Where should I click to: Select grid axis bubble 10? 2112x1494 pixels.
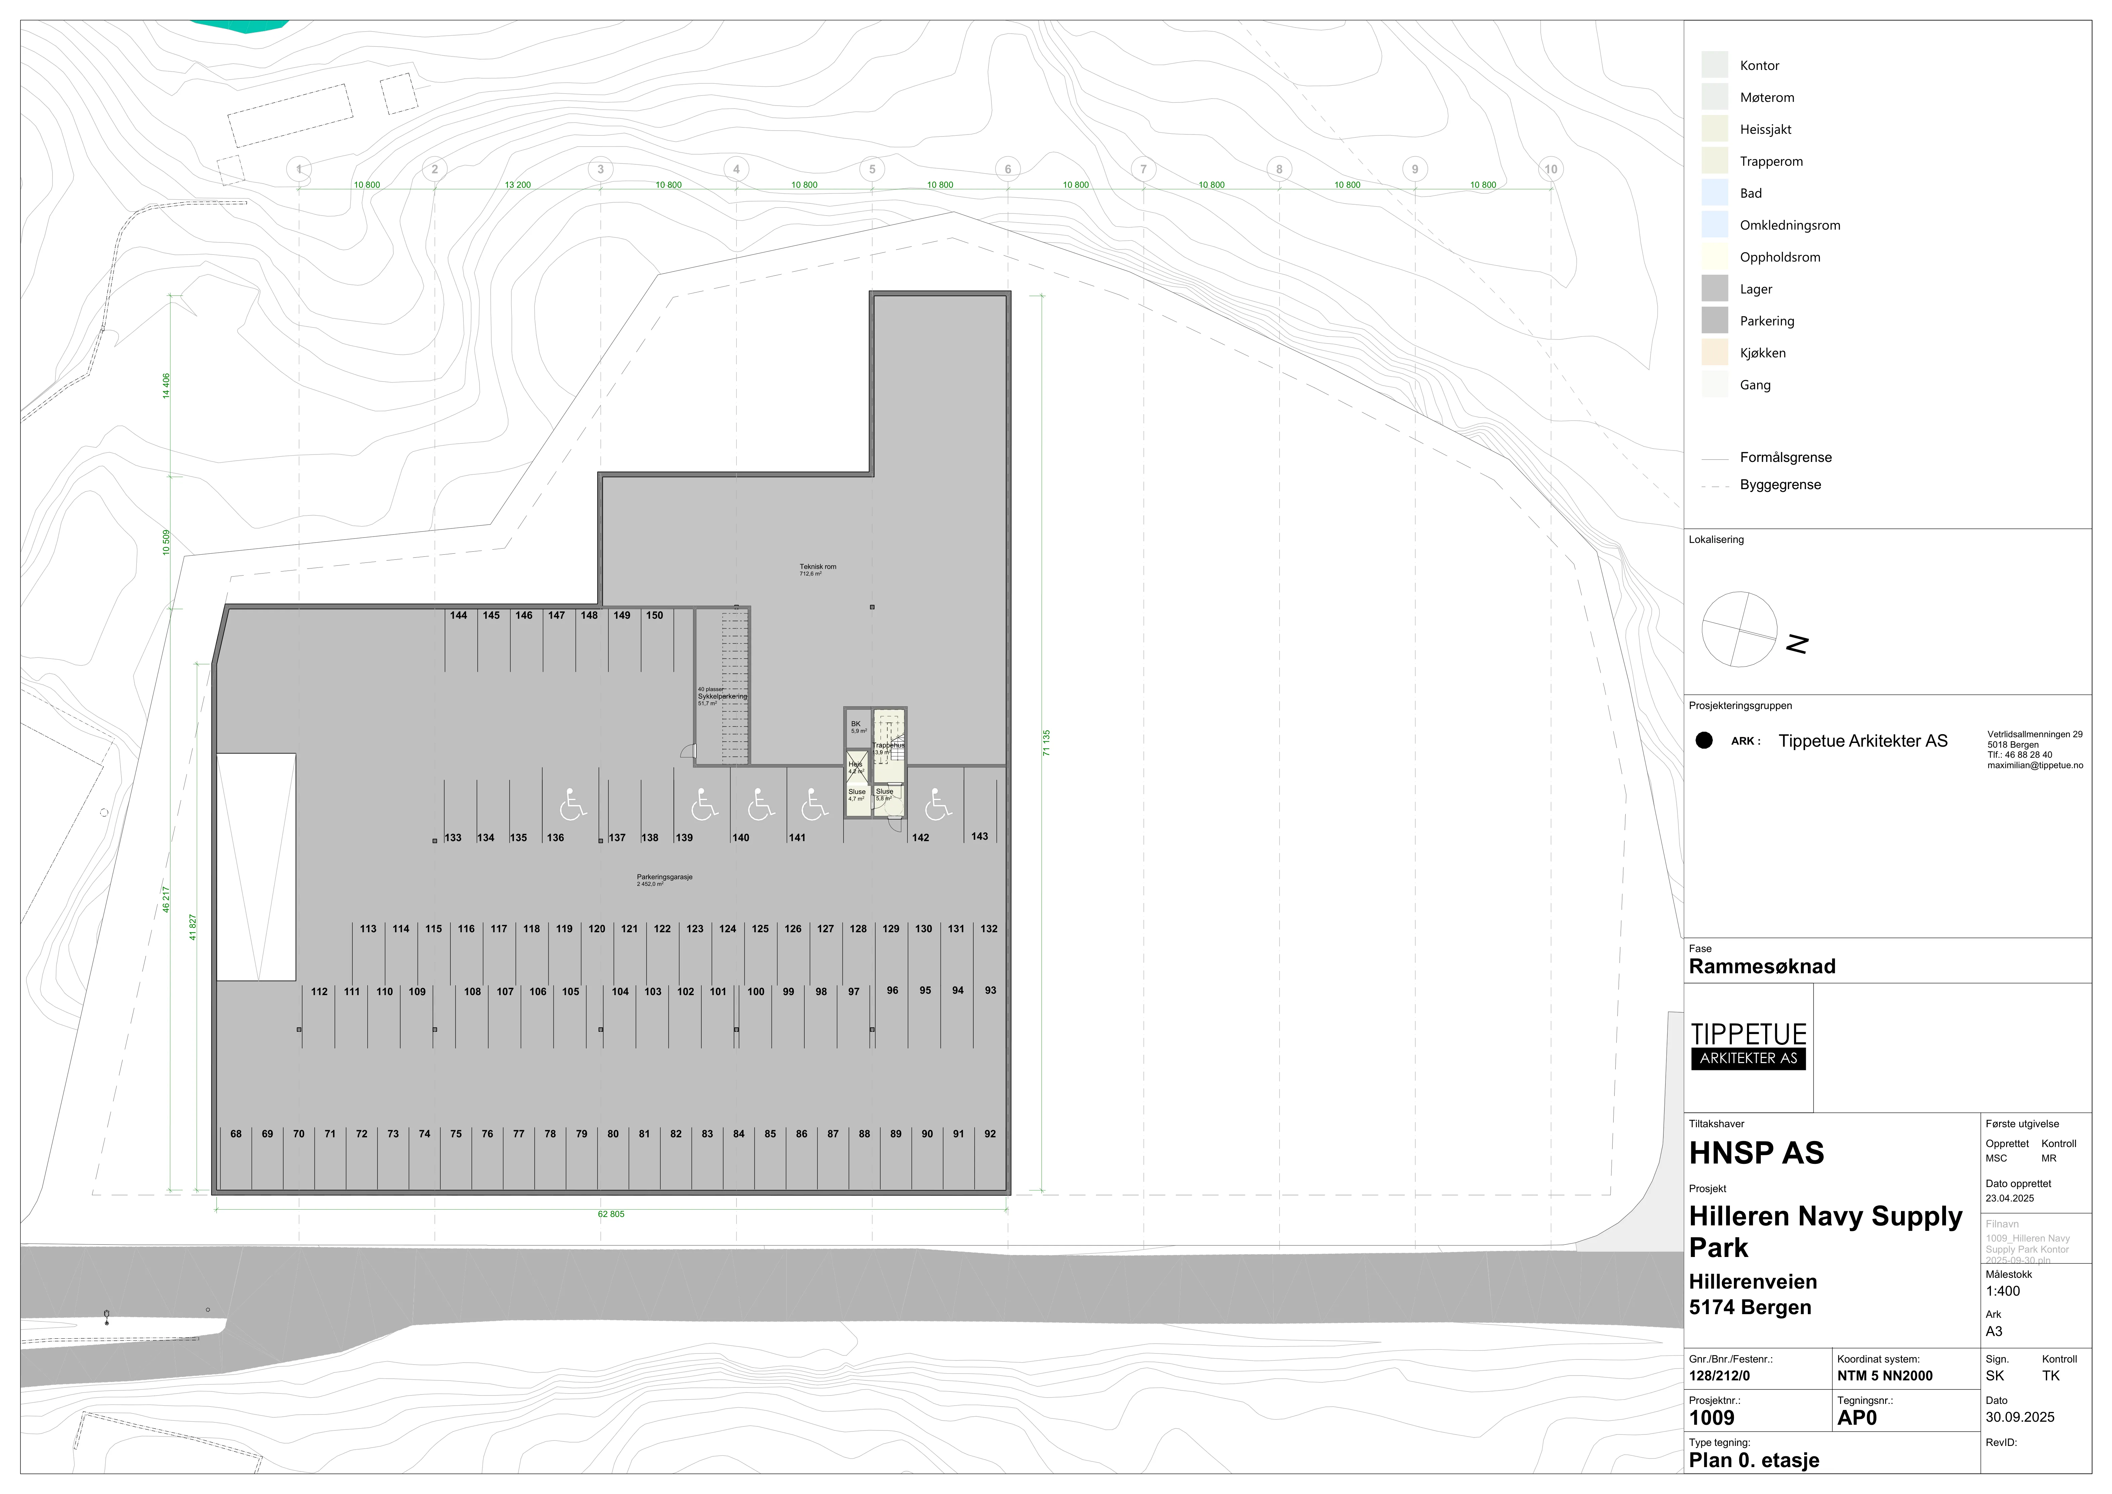(x=1551, y=169)
